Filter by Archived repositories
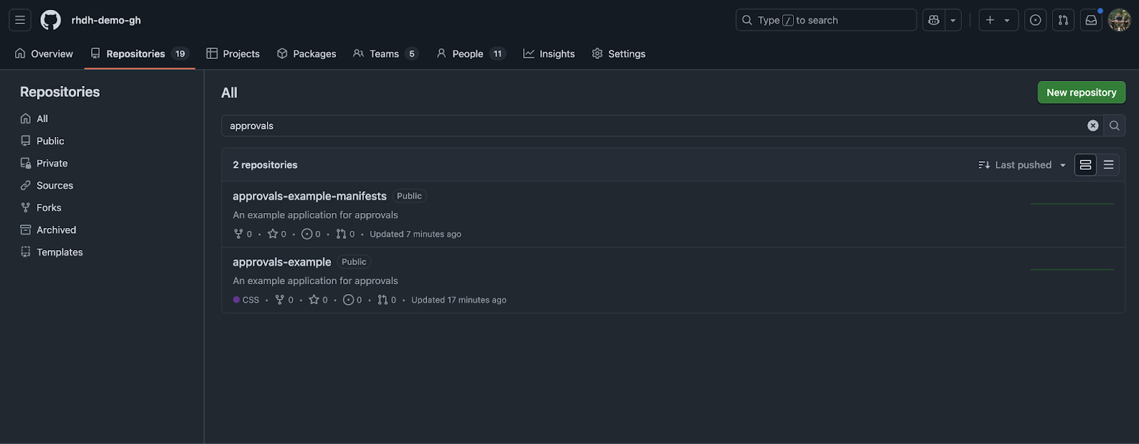The image size is (1139, 444). 56,230
